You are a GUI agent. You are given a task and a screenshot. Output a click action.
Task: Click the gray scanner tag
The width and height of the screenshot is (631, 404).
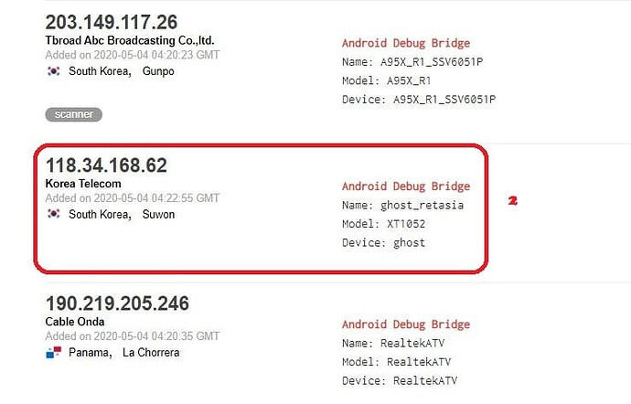pyautogui.click(x=74, y=114)
